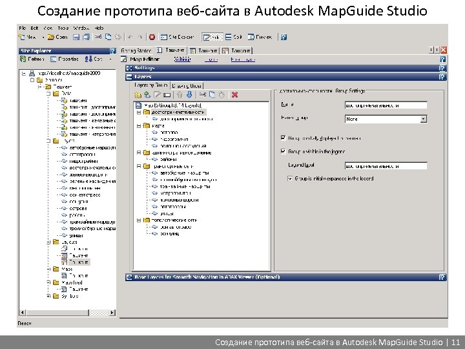The height and width of the screenshot is (349, 465).
Task: Click the Paste icon in main toolbar
Action: point(118,37)
